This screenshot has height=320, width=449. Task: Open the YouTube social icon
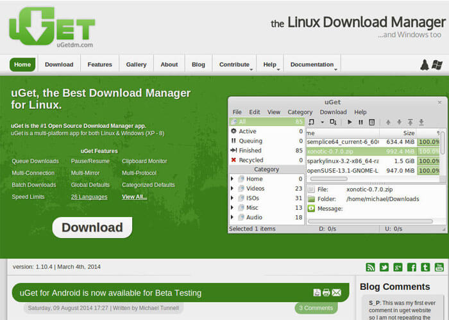(439, 267)
